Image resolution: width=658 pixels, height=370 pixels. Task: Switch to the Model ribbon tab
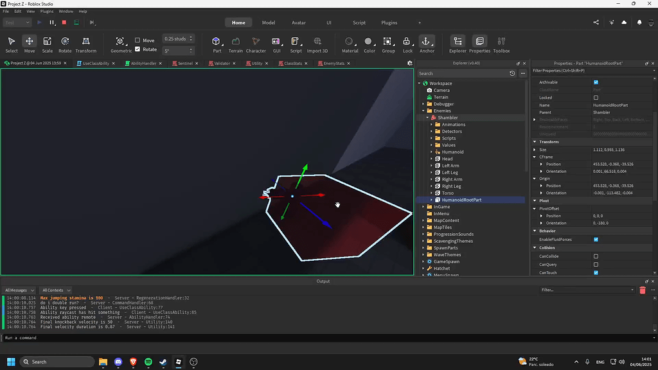269,22
